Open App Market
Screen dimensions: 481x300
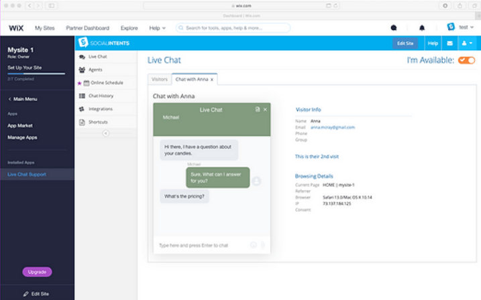[20, 125]
